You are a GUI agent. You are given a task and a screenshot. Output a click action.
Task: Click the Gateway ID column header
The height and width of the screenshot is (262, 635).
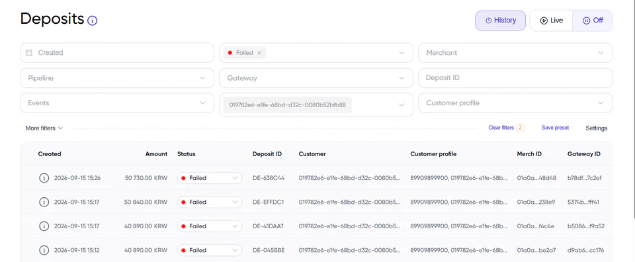(x=584, y=154)
